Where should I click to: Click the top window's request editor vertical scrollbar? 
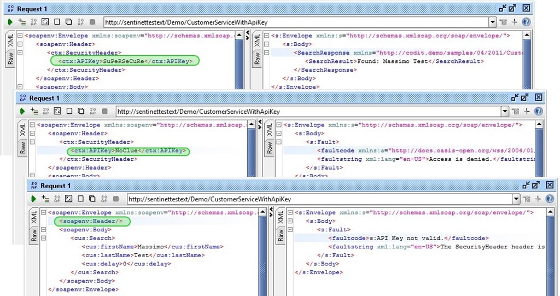[238, 60]
